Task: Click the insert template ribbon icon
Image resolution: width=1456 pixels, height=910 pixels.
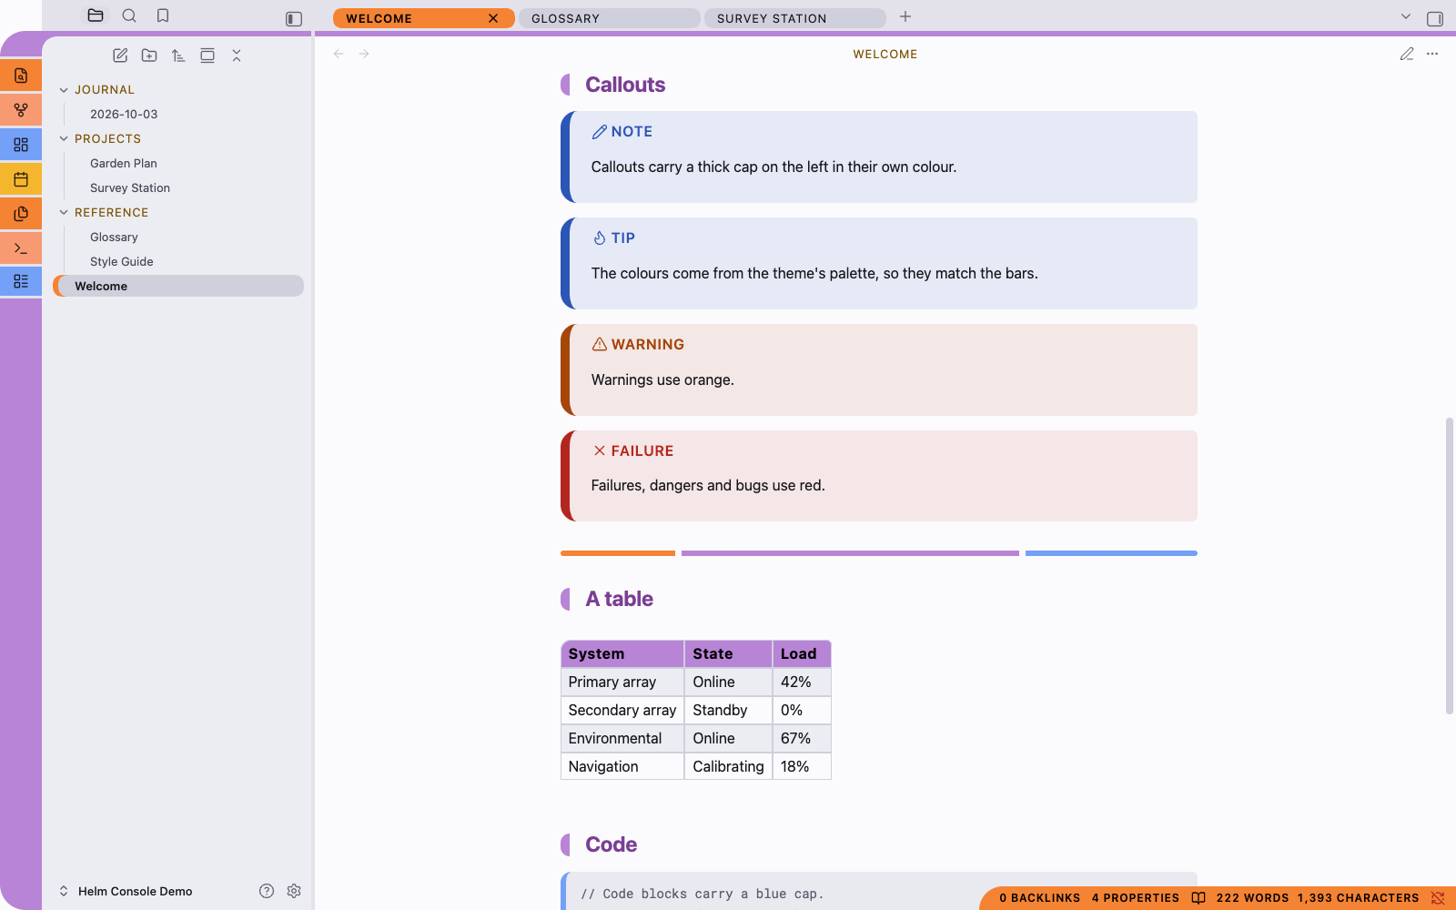Action: point(21,214)
